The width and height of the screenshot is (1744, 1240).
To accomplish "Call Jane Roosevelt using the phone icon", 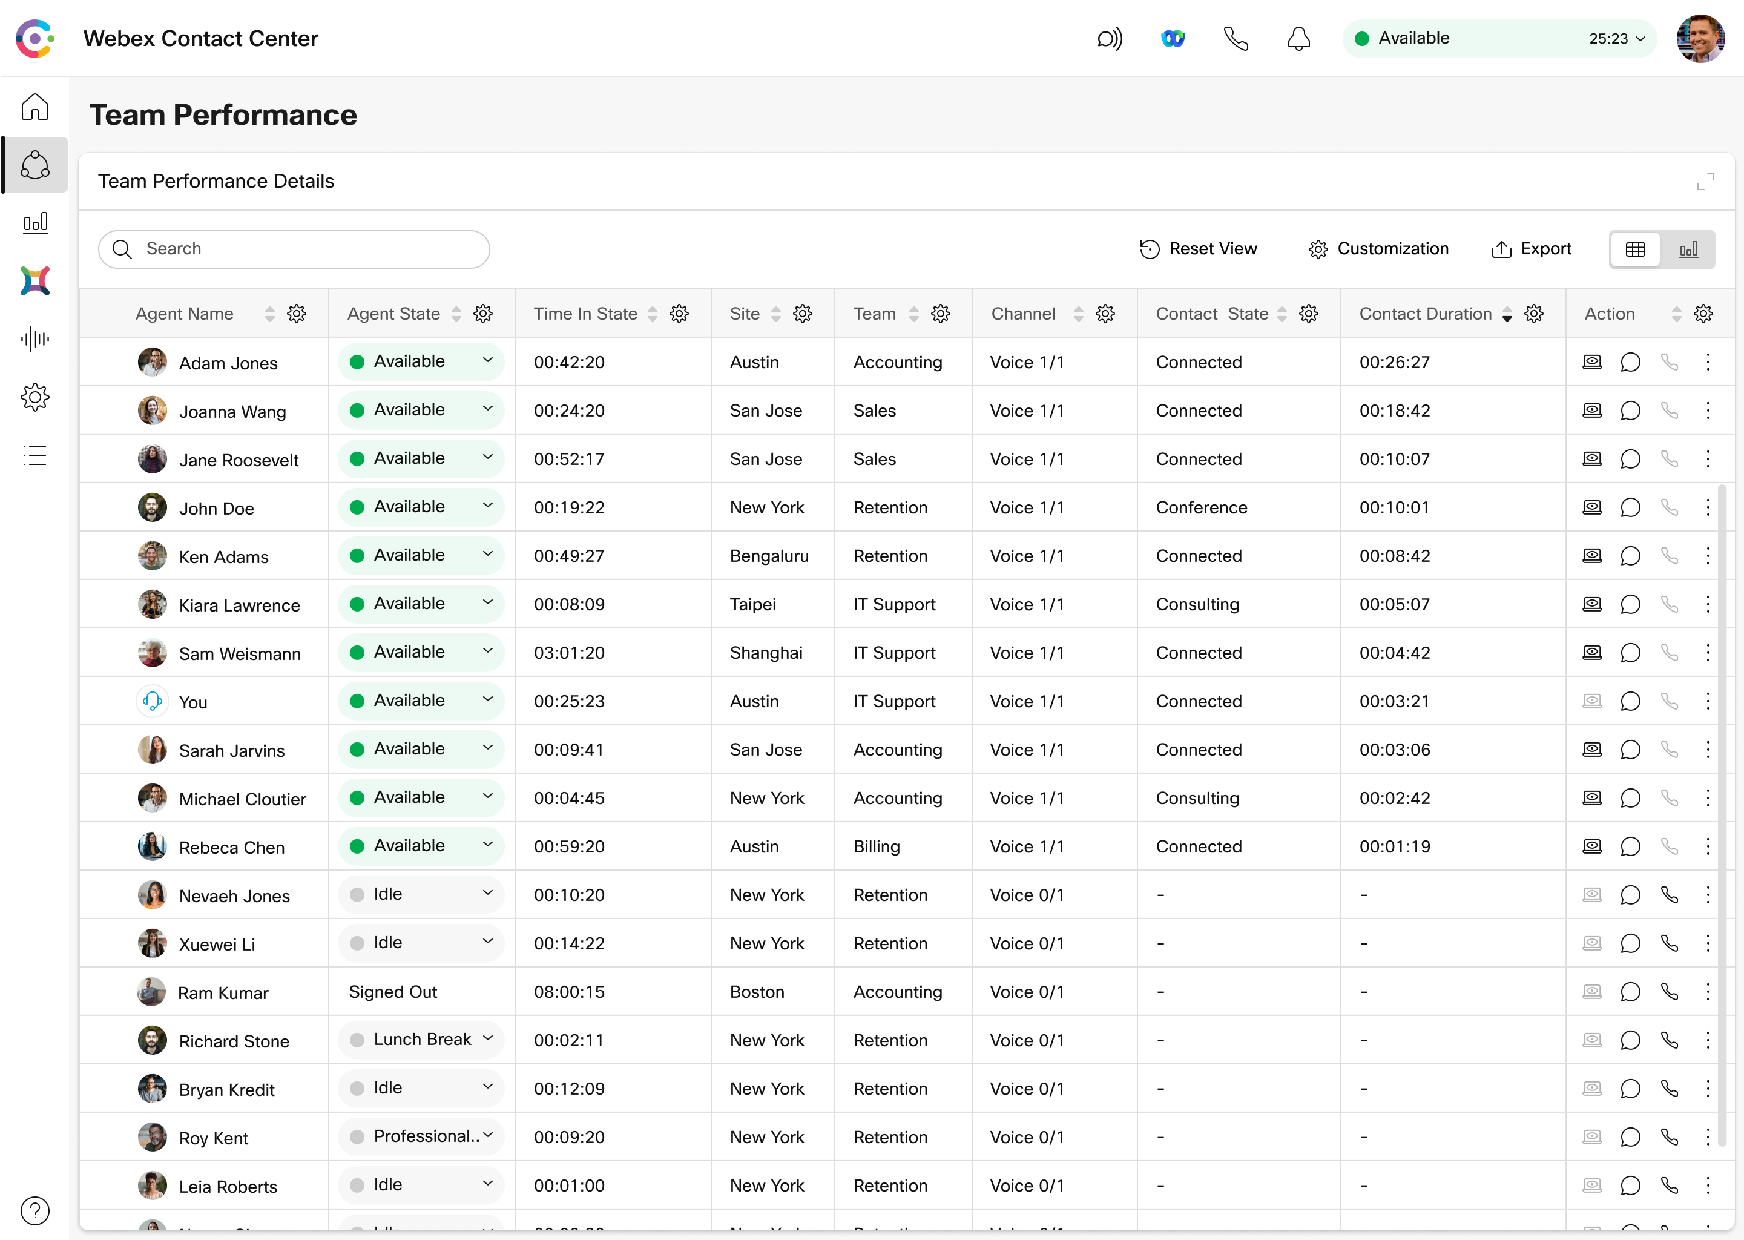I will [x=1671, y=459].
